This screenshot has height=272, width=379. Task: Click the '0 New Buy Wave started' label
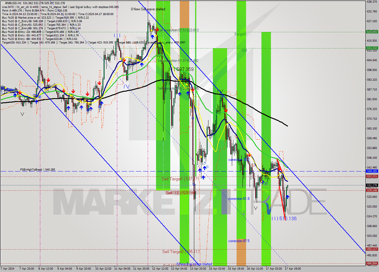click(x=194, y=264)
